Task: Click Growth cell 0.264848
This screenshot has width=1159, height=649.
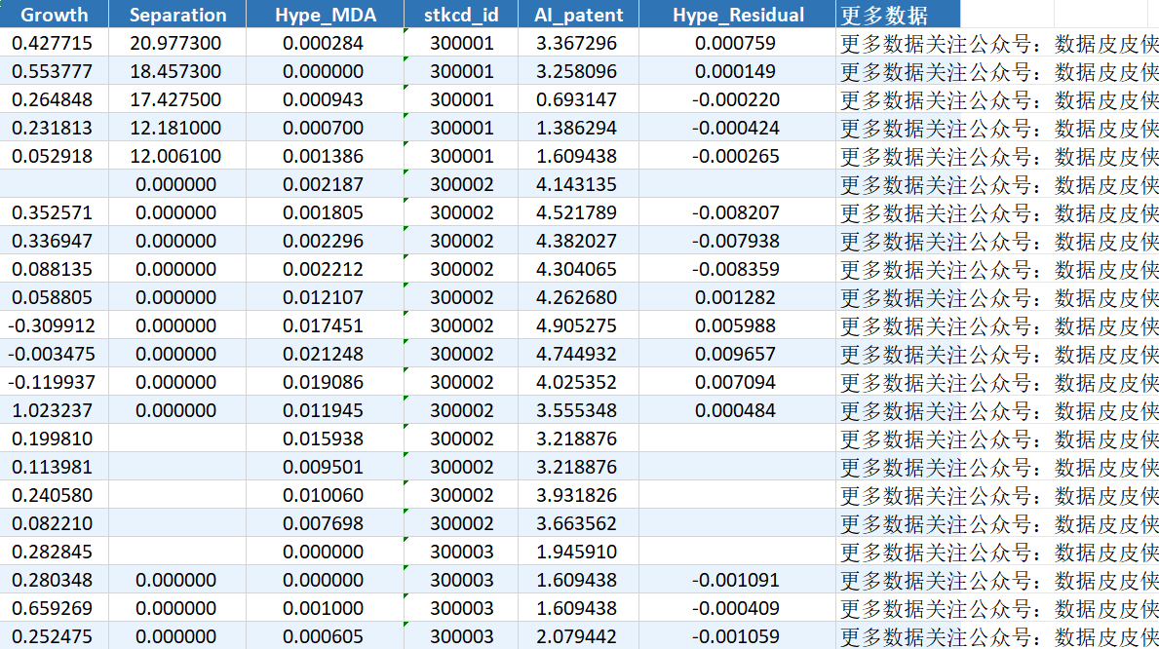Action: [x=54, y=99]
